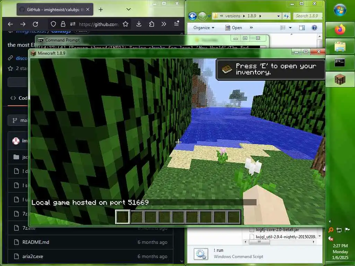Click the Explorer horizontal scrollbar thumb

point(259,242)
